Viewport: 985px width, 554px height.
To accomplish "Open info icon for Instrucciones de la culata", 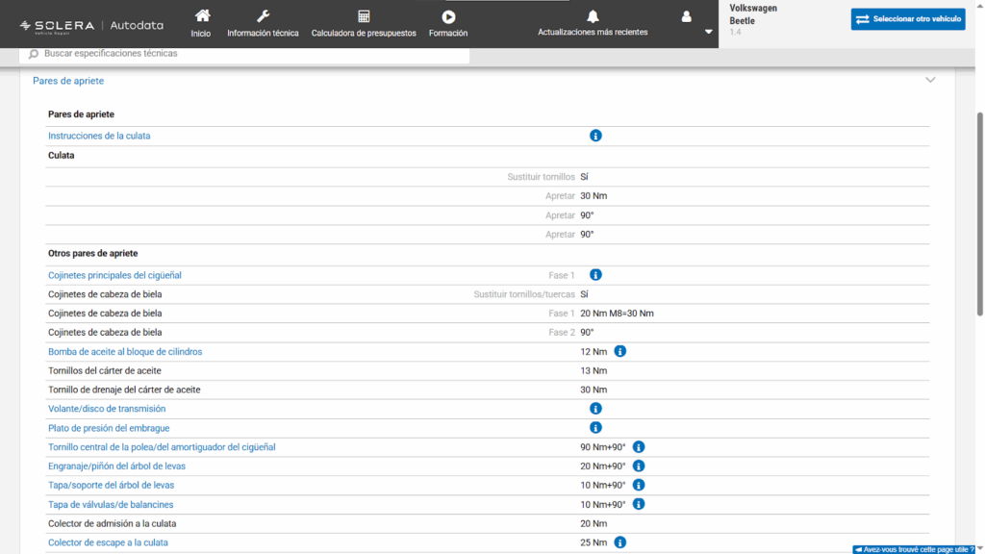I will [595, 136].
